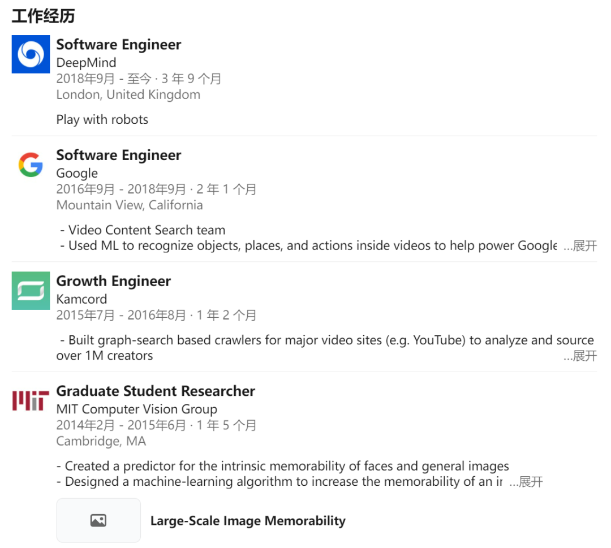
Task: Open the Google company name link
Action: pos(77,173)
